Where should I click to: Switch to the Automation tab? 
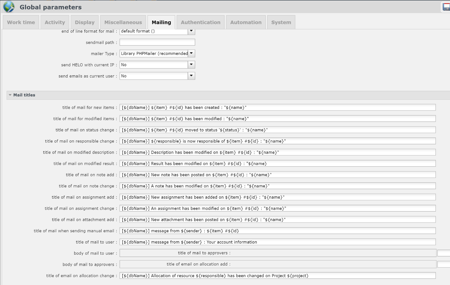pyautogui.click(x=246, y=22)
